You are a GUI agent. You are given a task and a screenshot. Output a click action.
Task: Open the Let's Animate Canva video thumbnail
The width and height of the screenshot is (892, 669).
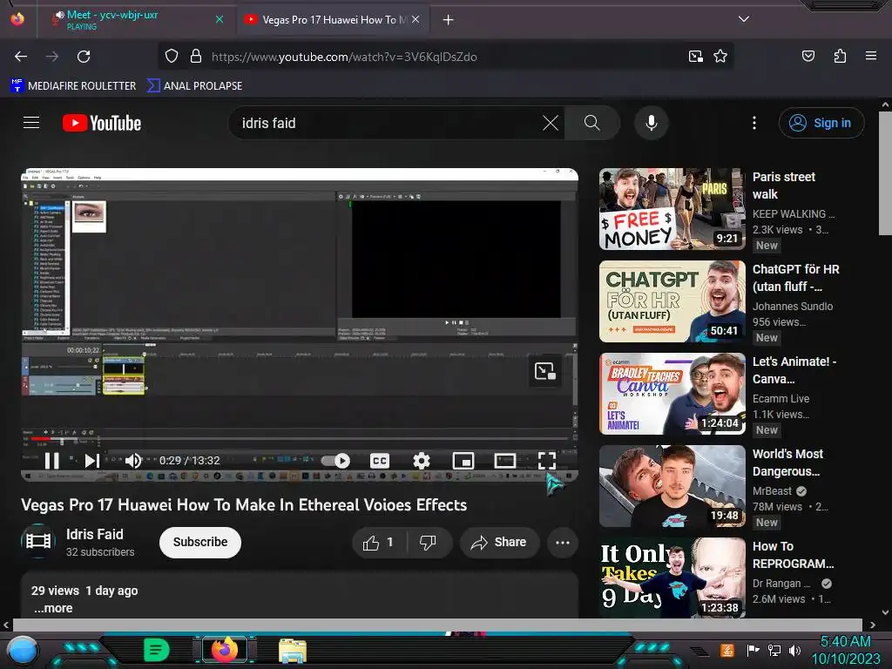tap(672, 394)
